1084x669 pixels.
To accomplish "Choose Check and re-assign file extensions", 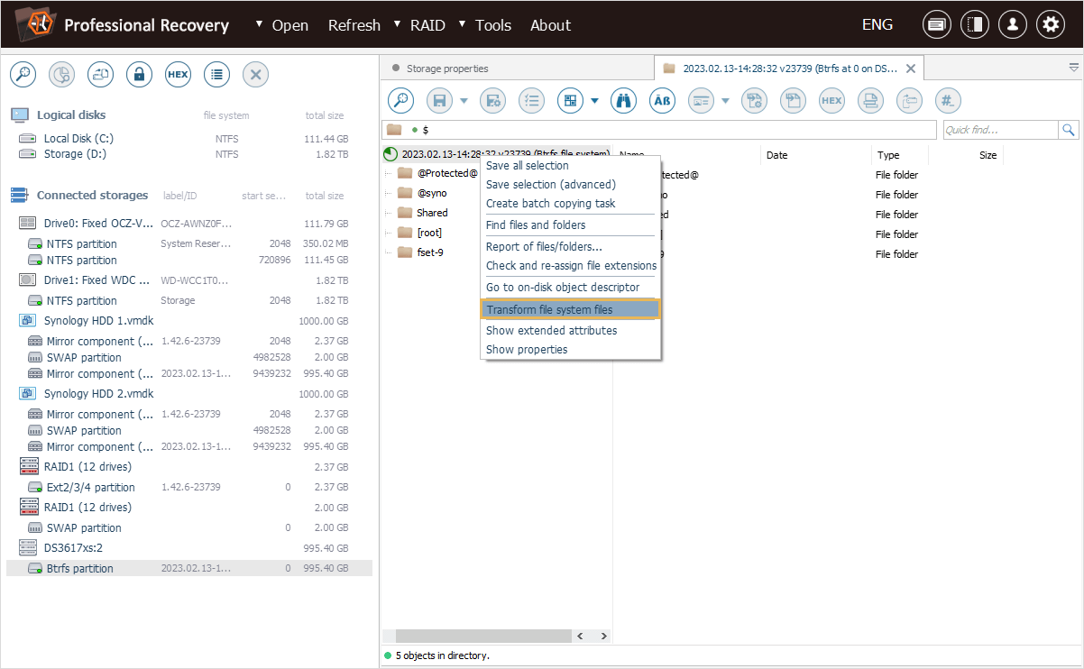I will click(571, 266).
